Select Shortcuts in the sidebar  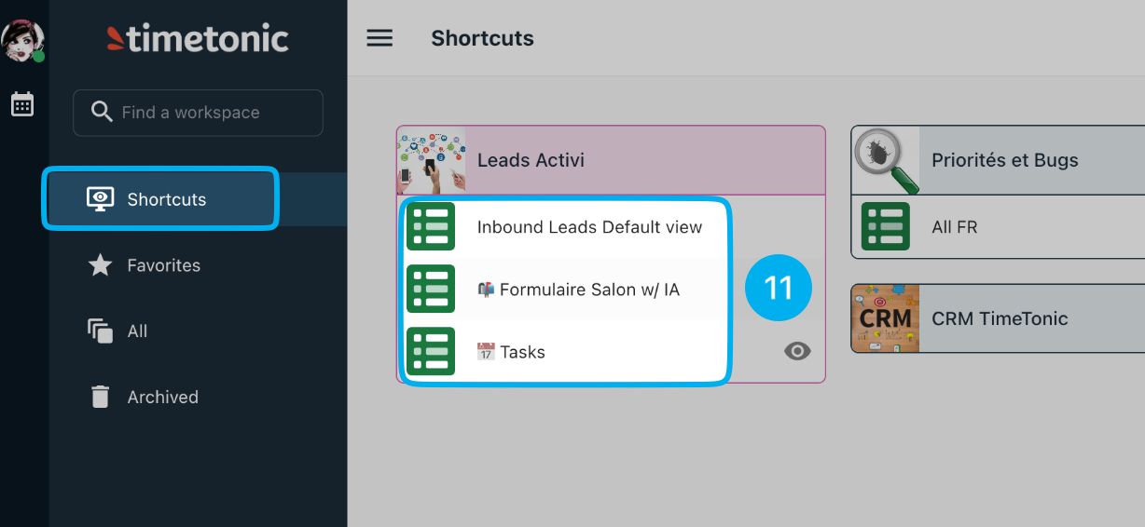click(x=160, y=199)
